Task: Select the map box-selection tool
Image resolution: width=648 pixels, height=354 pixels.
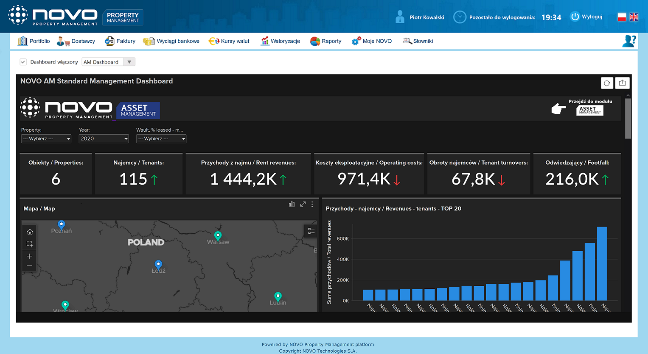Action: (30, 244)
